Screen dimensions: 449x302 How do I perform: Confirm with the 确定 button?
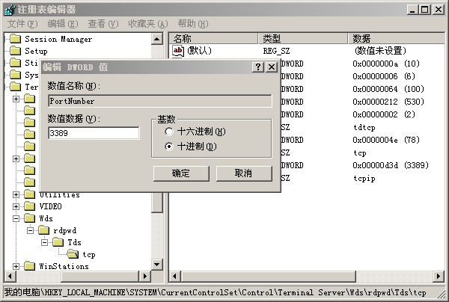click(181, 173)
